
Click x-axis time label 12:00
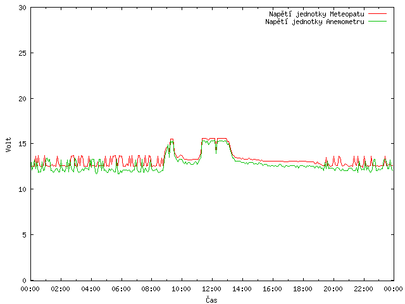pos(211,289)
